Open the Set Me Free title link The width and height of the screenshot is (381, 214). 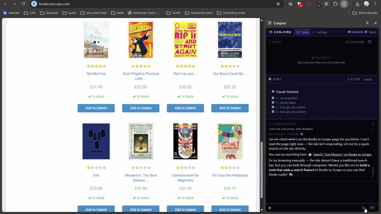point(96,74)
